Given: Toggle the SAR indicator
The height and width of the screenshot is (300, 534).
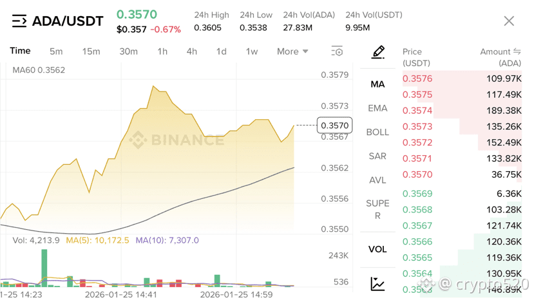Looking at the screenshot, I should coord(377,156).
